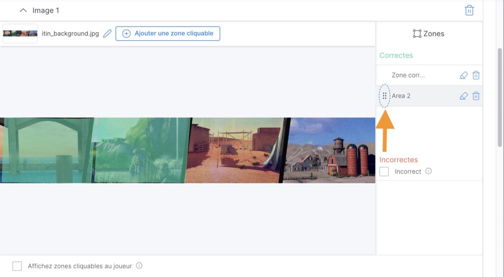
Task: Check the Incorrect checkbox
Action: pyautogui.click(x=384, y=171)
